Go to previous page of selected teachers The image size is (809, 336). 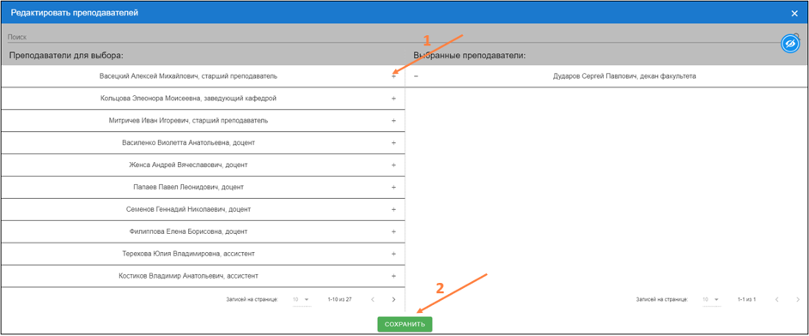point(776,299)
